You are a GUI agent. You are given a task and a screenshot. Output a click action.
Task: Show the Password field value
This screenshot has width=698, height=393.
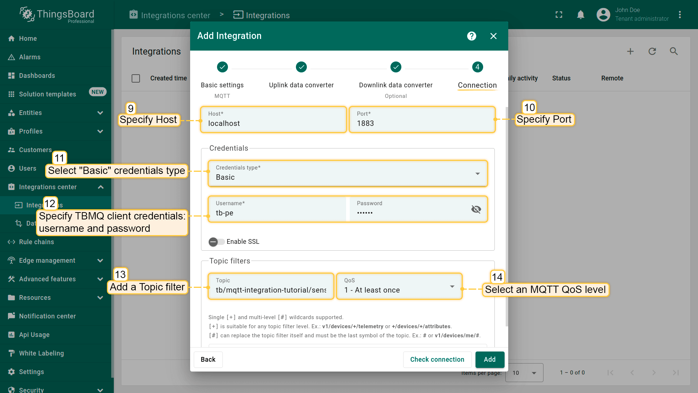(x=476, y=209)
